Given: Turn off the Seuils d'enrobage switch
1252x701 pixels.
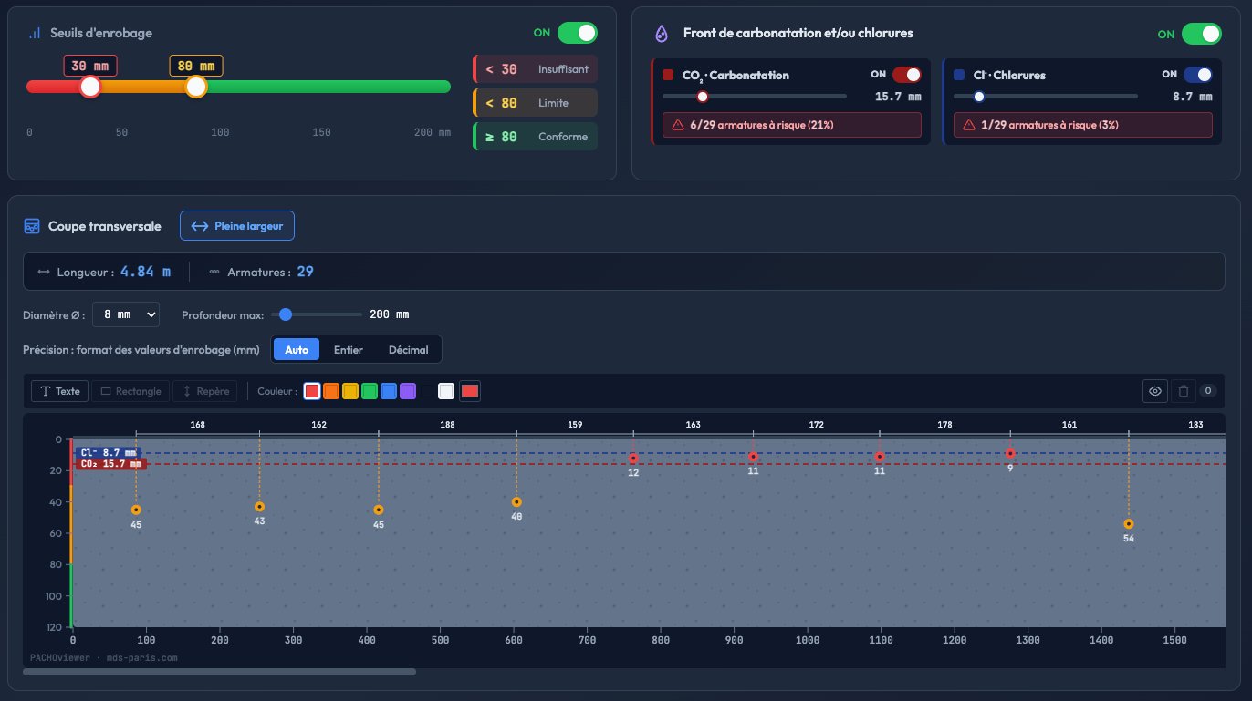Looking at the screenshot, I should [x=577, y=33].
